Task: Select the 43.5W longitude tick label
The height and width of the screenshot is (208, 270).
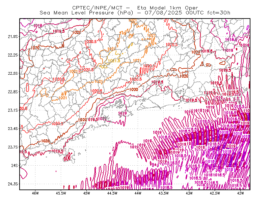Action: [164, 193]
